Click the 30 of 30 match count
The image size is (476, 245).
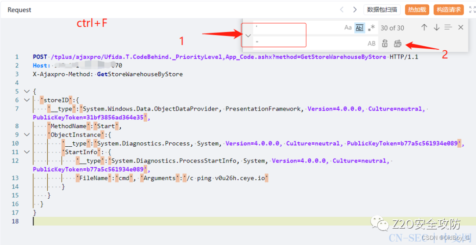392,28
